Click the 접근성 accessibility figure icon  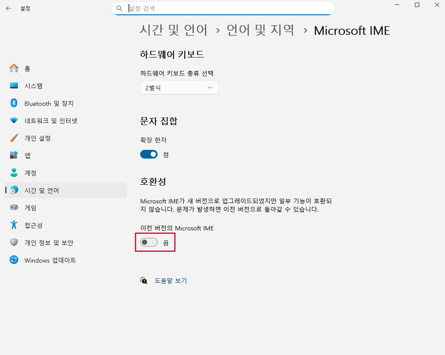pyautogui.click(x=13, y=225)
